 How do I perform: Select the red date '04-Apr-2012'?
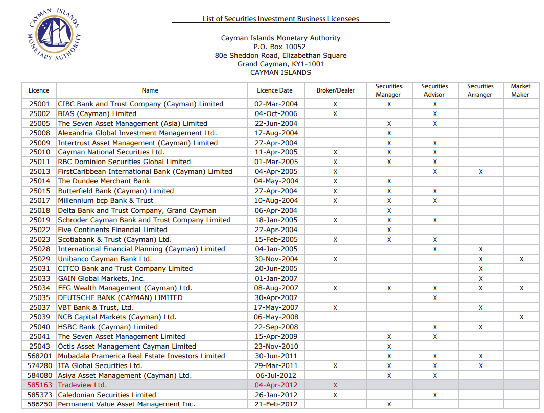click(x=276, y=385)
